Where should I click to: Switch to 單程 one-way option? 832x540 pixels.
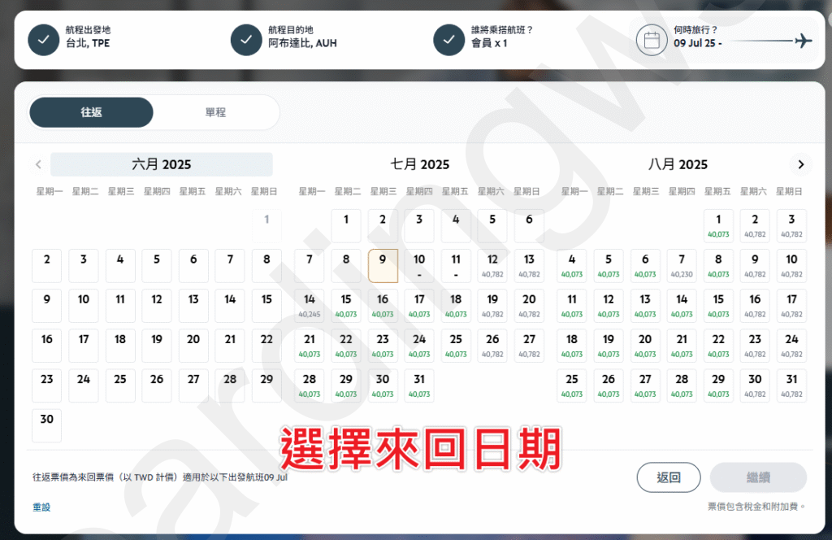(215, 112)
